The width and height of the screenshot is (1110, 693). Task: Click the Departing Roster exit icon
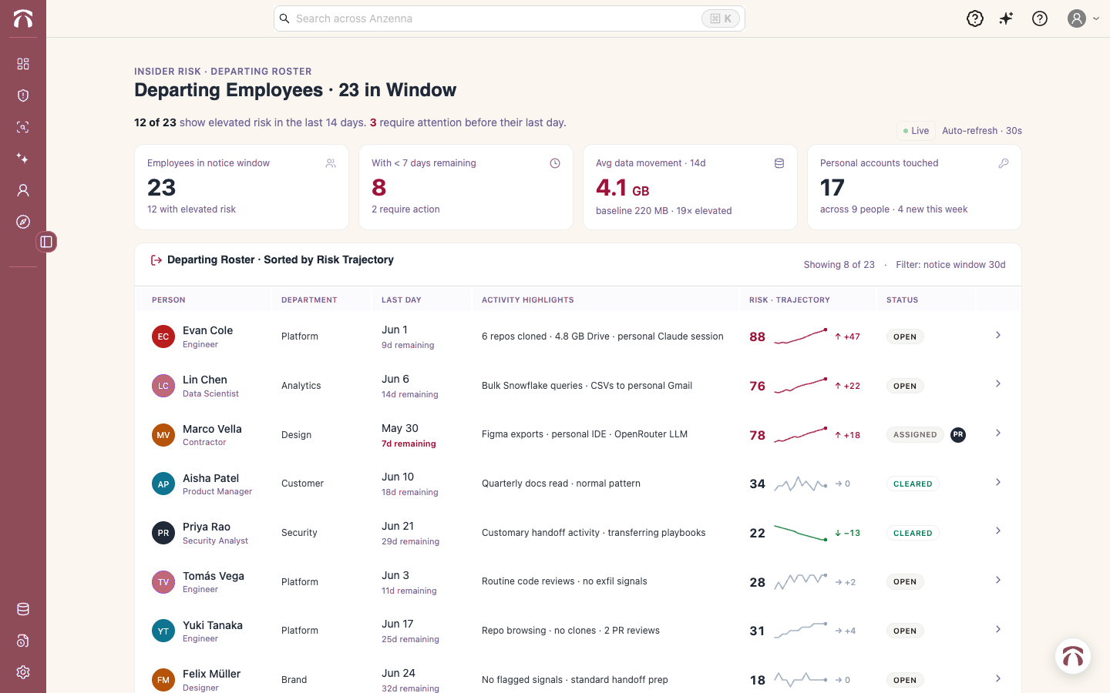pos(156,260)
